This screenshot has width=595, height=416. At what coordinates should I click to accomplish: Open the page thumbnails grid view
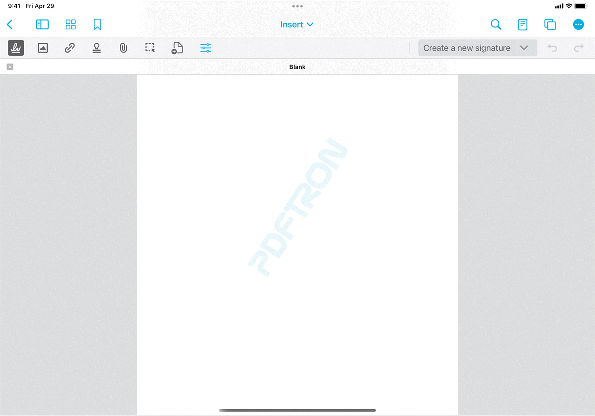(x=71, y=25)
